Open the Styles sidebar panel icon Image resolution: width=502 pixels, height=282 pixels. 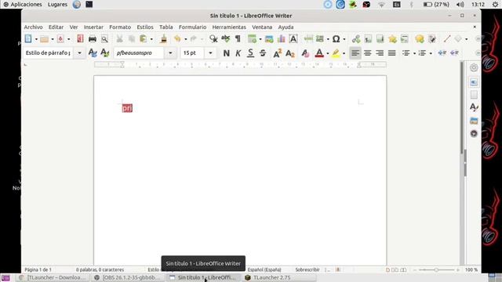(474, 107)
